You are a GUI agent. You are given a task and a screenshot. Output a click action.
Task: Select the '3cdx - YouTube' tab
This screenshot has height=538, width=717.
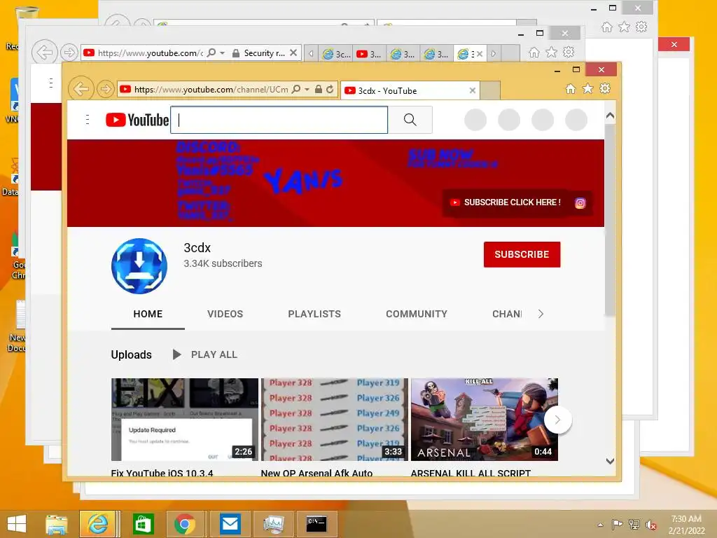tap(410, 90)
